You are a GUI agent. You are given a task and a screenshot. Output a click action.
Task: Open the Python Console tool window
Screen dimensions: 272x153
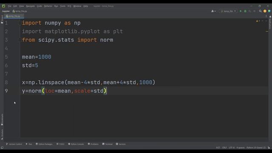[x=76, y=144]
